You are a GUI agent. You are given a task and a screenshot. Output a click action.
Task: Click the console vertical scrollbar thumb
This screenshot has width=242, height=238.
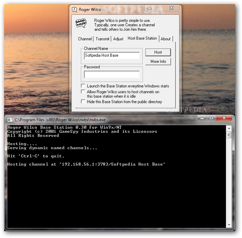click(229, 135)
